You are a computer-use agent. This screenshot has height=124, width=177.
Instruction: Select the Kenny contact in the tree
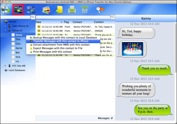19,35
